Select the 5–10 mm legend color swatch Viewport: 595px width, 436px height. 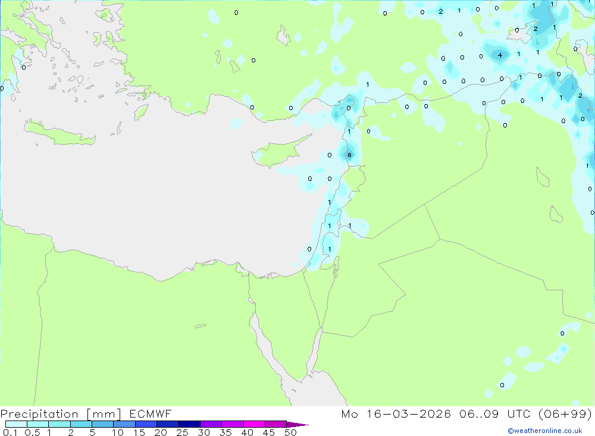tap(102, 424)
